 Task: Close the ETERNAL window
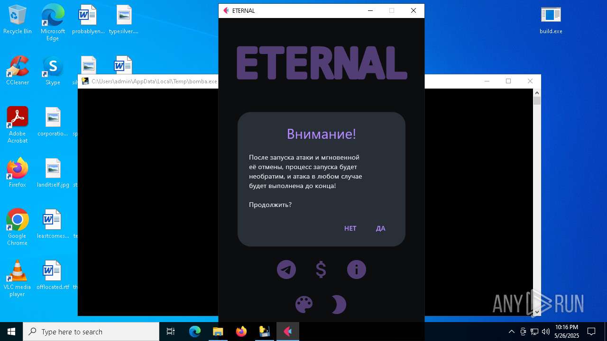[x=413, y=10]
